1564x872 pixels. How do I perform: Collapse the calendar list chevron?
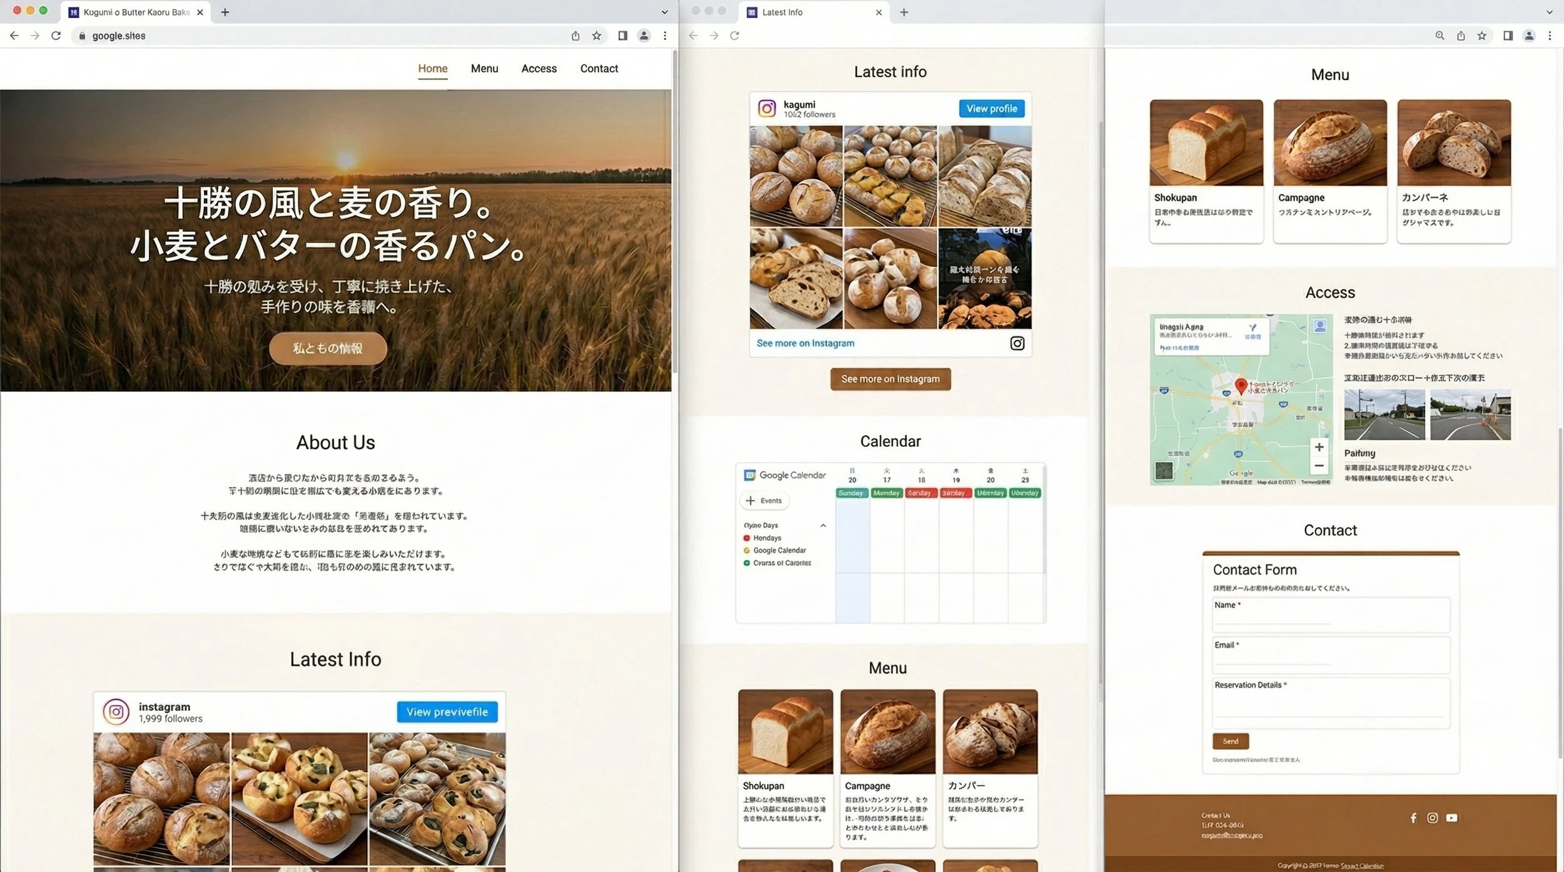(x=823, y=525)
